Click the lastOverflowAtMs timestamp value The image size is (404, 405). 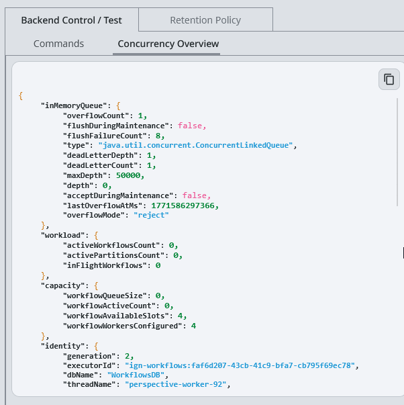point(185,205)
